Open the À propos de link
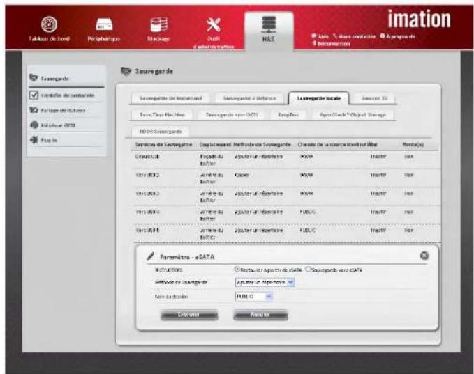Viewport: 474px width, 374px height. (397, 36)
